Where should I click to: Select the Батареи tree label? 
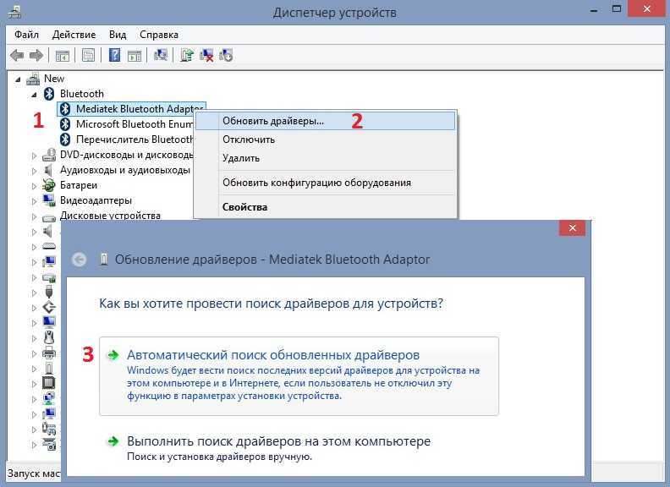[79, 185]
